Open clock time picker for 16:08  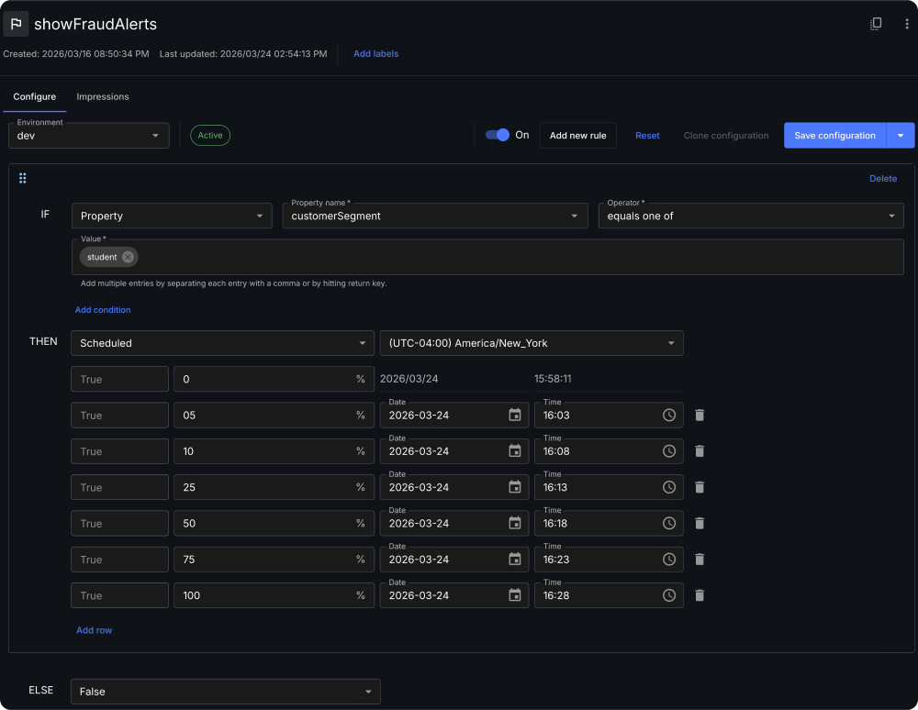pyautogui.click(x=669, y=451)
